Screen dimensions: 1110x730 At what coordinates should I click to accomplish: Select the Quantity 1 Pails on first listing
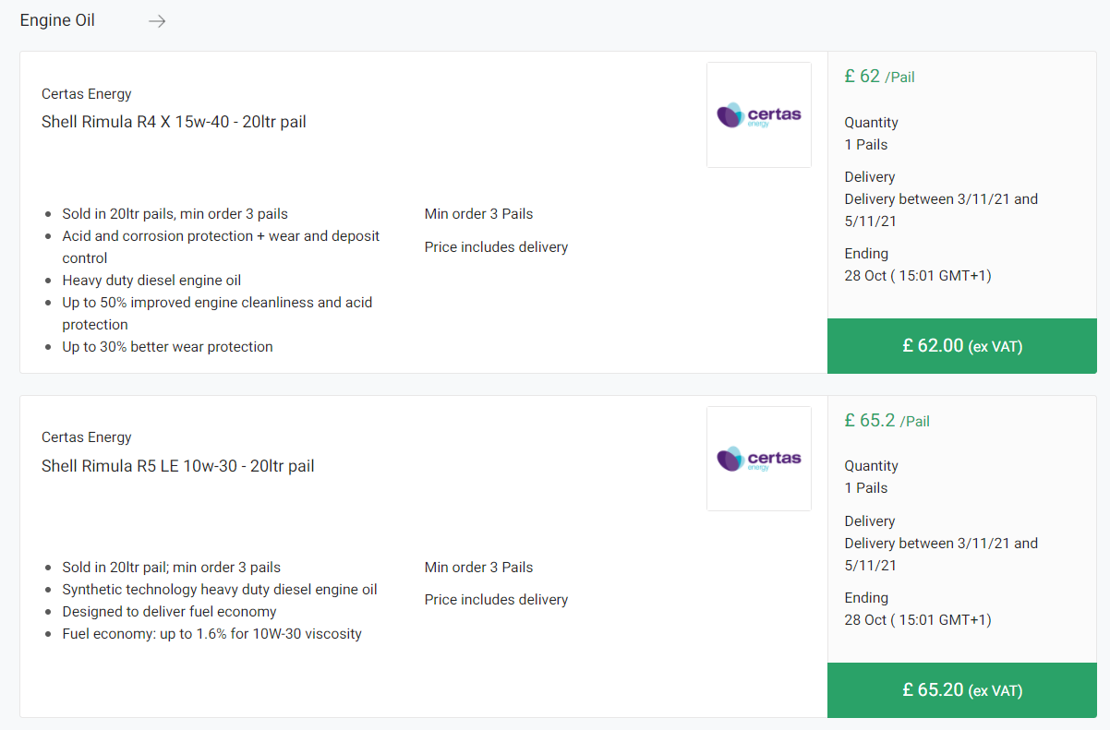pyautogui.click(x=866, y=145)
